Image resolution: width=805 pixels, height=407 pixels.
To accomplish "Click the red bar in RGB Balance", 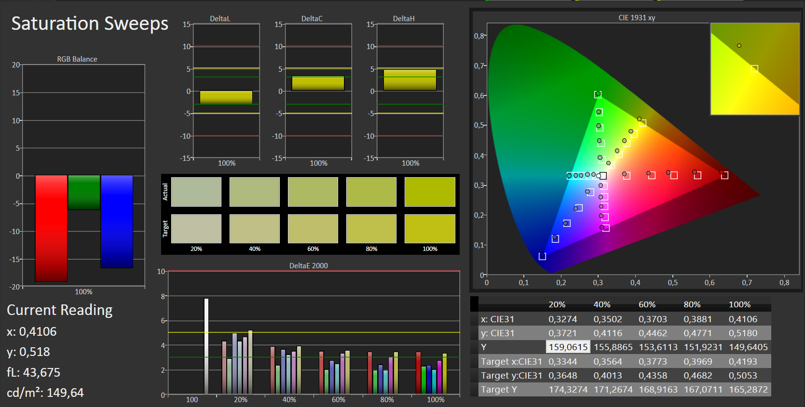I will [x=51, y=228].
